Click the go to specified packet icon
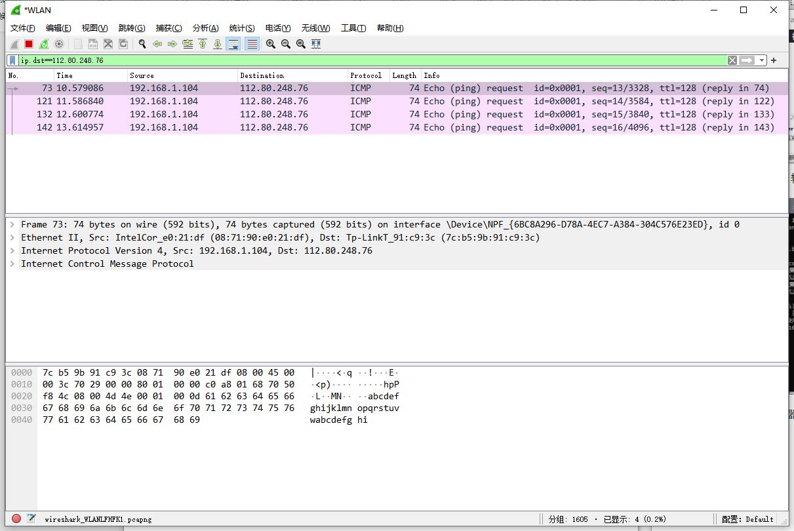 [188, 44]
